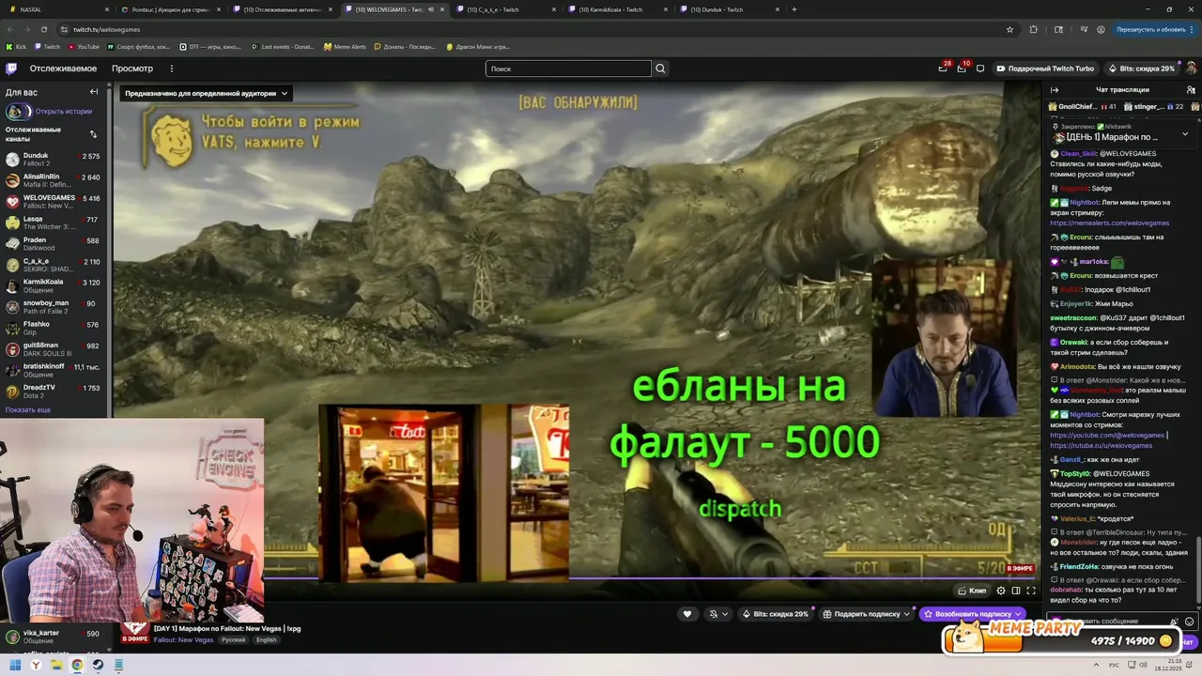Open Google Chrome from the taskbar

coord(77,665)
